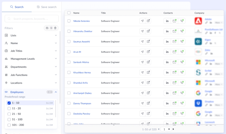Image resolution: width=226 pixels, height=134 pixels.
Task: Open Deeksha Pandey's profile link
Action: [82, 114]
